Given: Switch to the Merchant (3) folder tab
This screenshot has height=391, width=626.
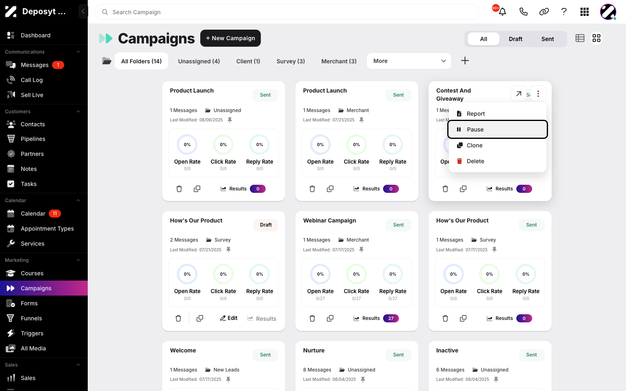Looking at the screenshot, I should tap(339, 61).
